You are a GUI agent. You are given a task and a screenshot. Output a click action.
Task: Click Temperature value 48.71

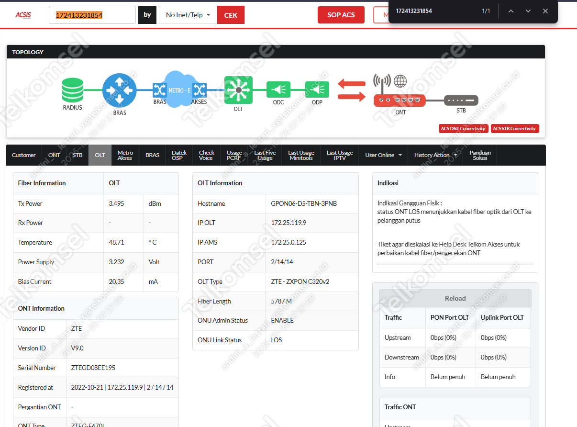pyautogui.click(x=116, y=242)
